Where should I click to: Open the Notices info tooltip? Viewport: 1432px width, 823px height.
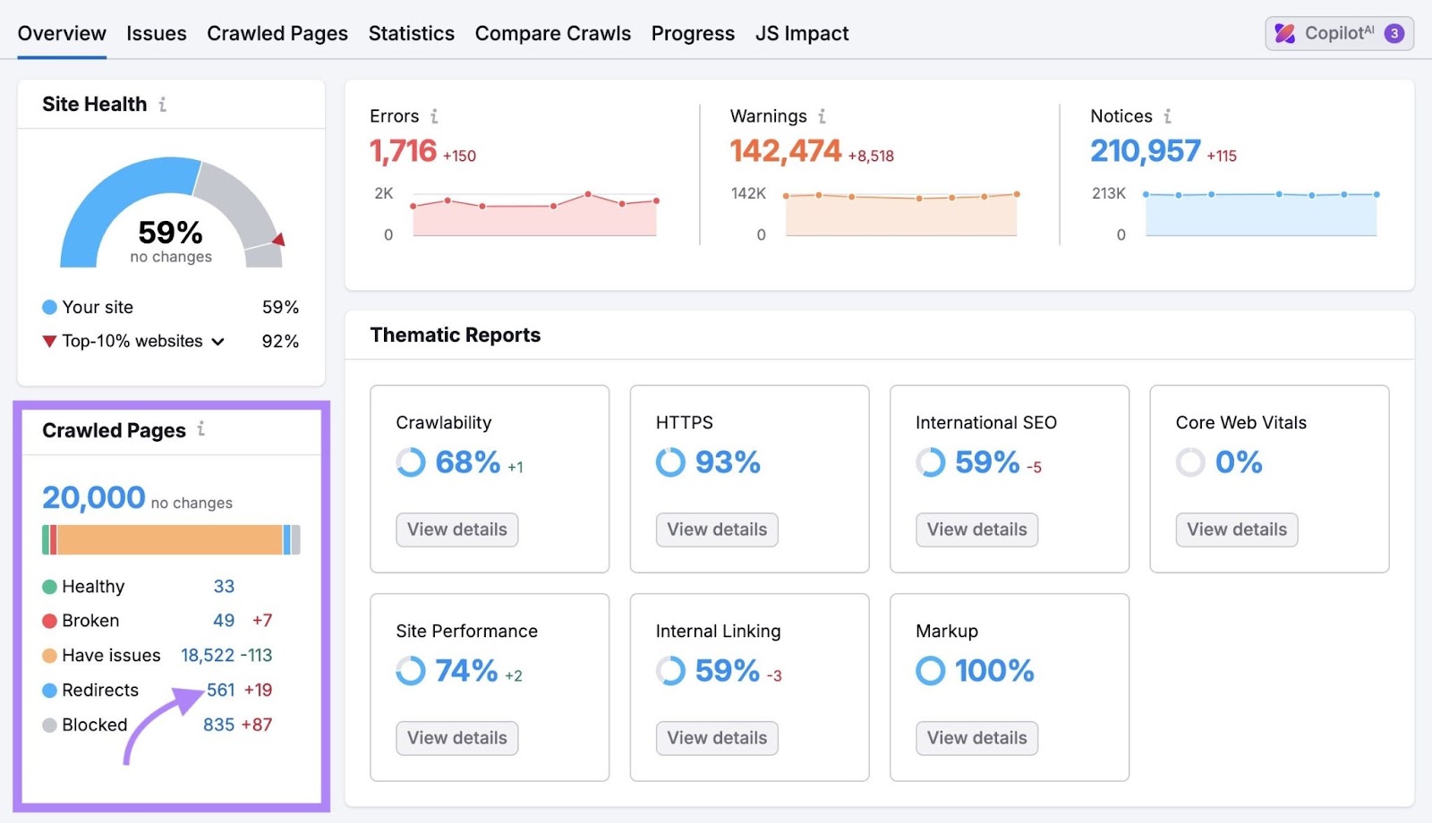pyautogui.click(x=1167, y=116)
